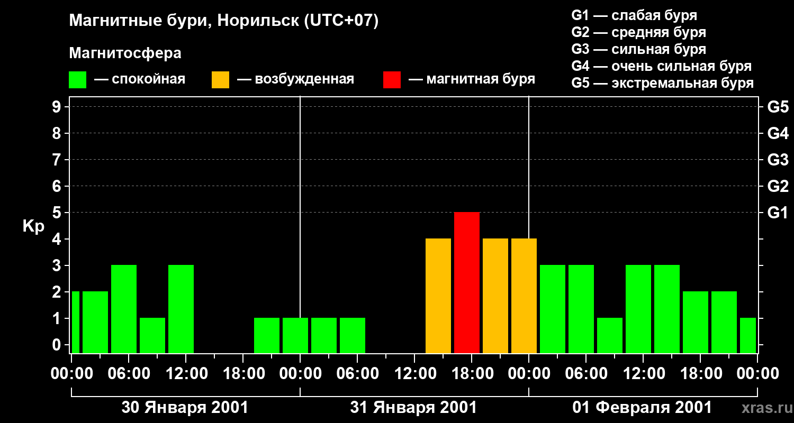Click the 'Магнитосфера' heading
Screen dimensions: 794x423
[x=125, y=53]
